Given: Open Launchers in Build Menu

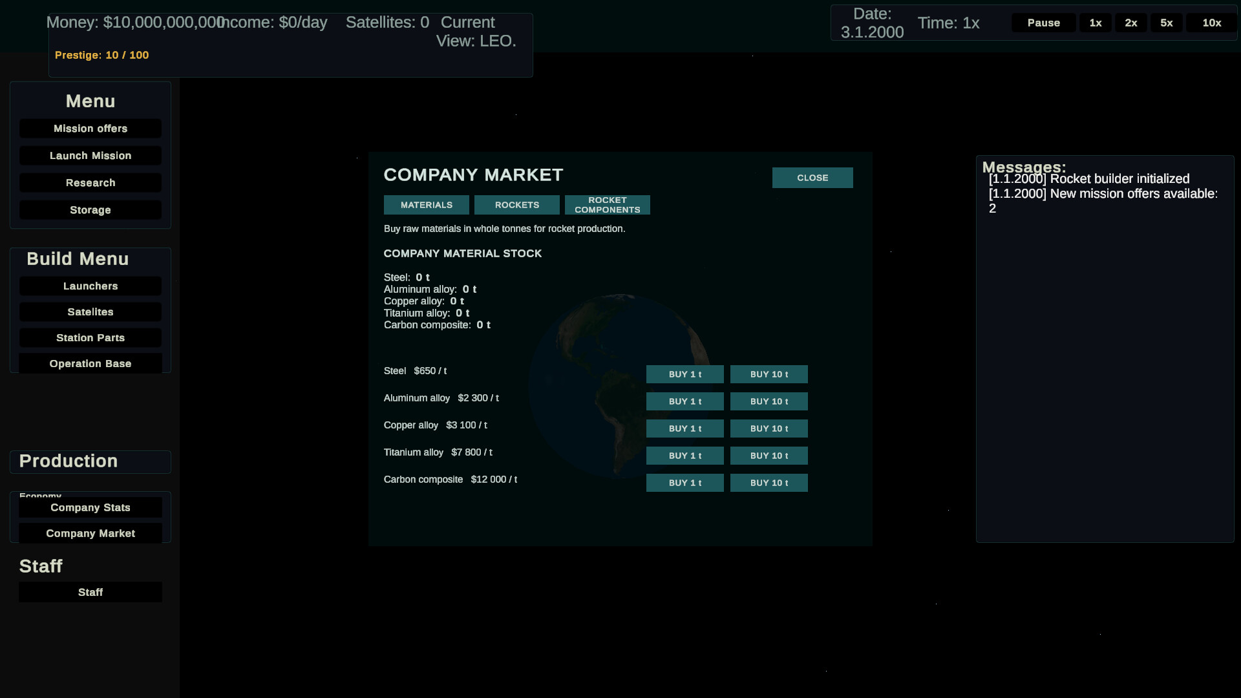Looking at the screenshot, I should point(90,286).
